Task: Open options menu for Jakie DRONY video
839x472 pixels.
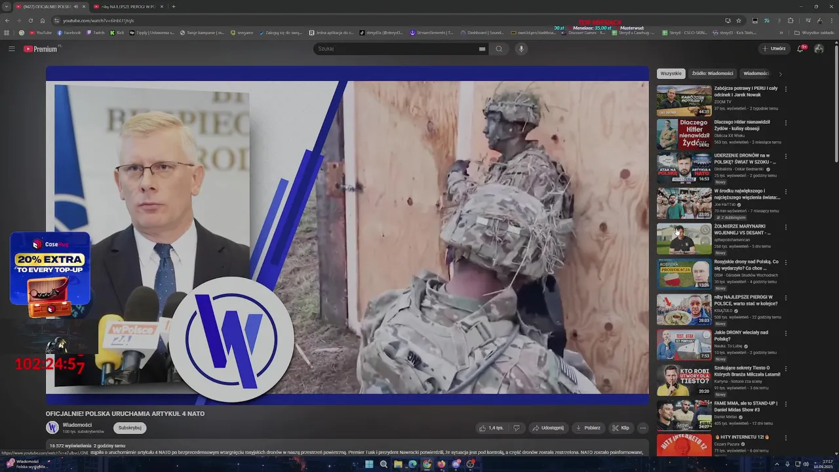Action: click(785, 334)
